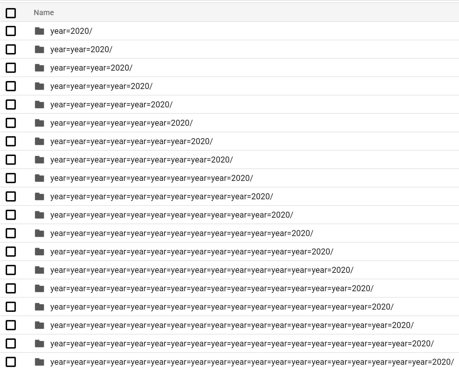This screenshot has height=370, width=459.
Task: Open the six-year nested folder
Action: [x=121, y=123]
